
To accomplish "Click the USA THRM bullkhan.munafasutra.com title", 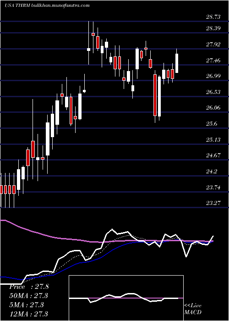I will (47, 6).
